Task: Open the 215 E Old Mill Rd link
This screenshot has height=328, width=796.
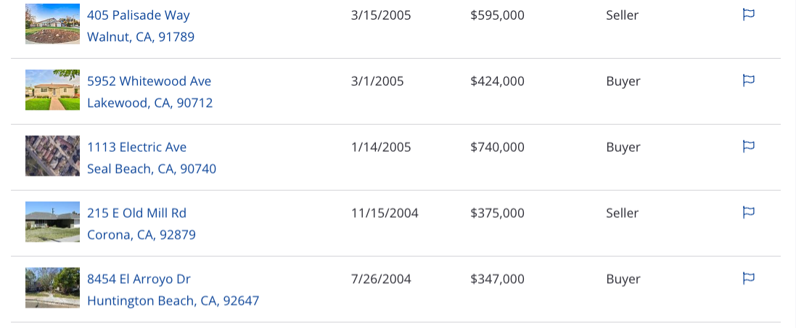Action: pos(136,213)
